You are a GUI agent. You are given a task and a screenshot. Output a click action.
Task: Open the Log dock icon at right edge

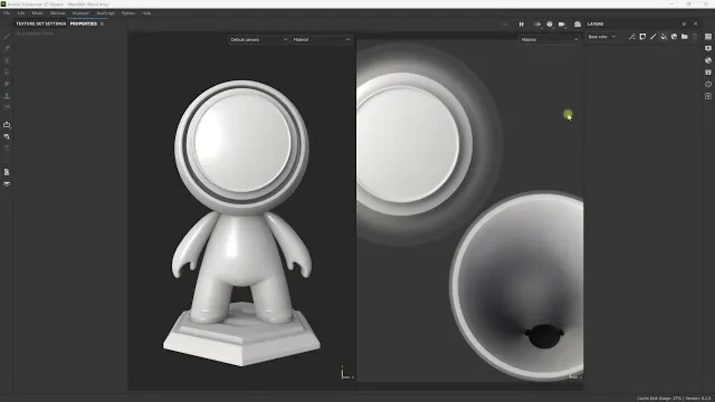click(x=708, y=96)
